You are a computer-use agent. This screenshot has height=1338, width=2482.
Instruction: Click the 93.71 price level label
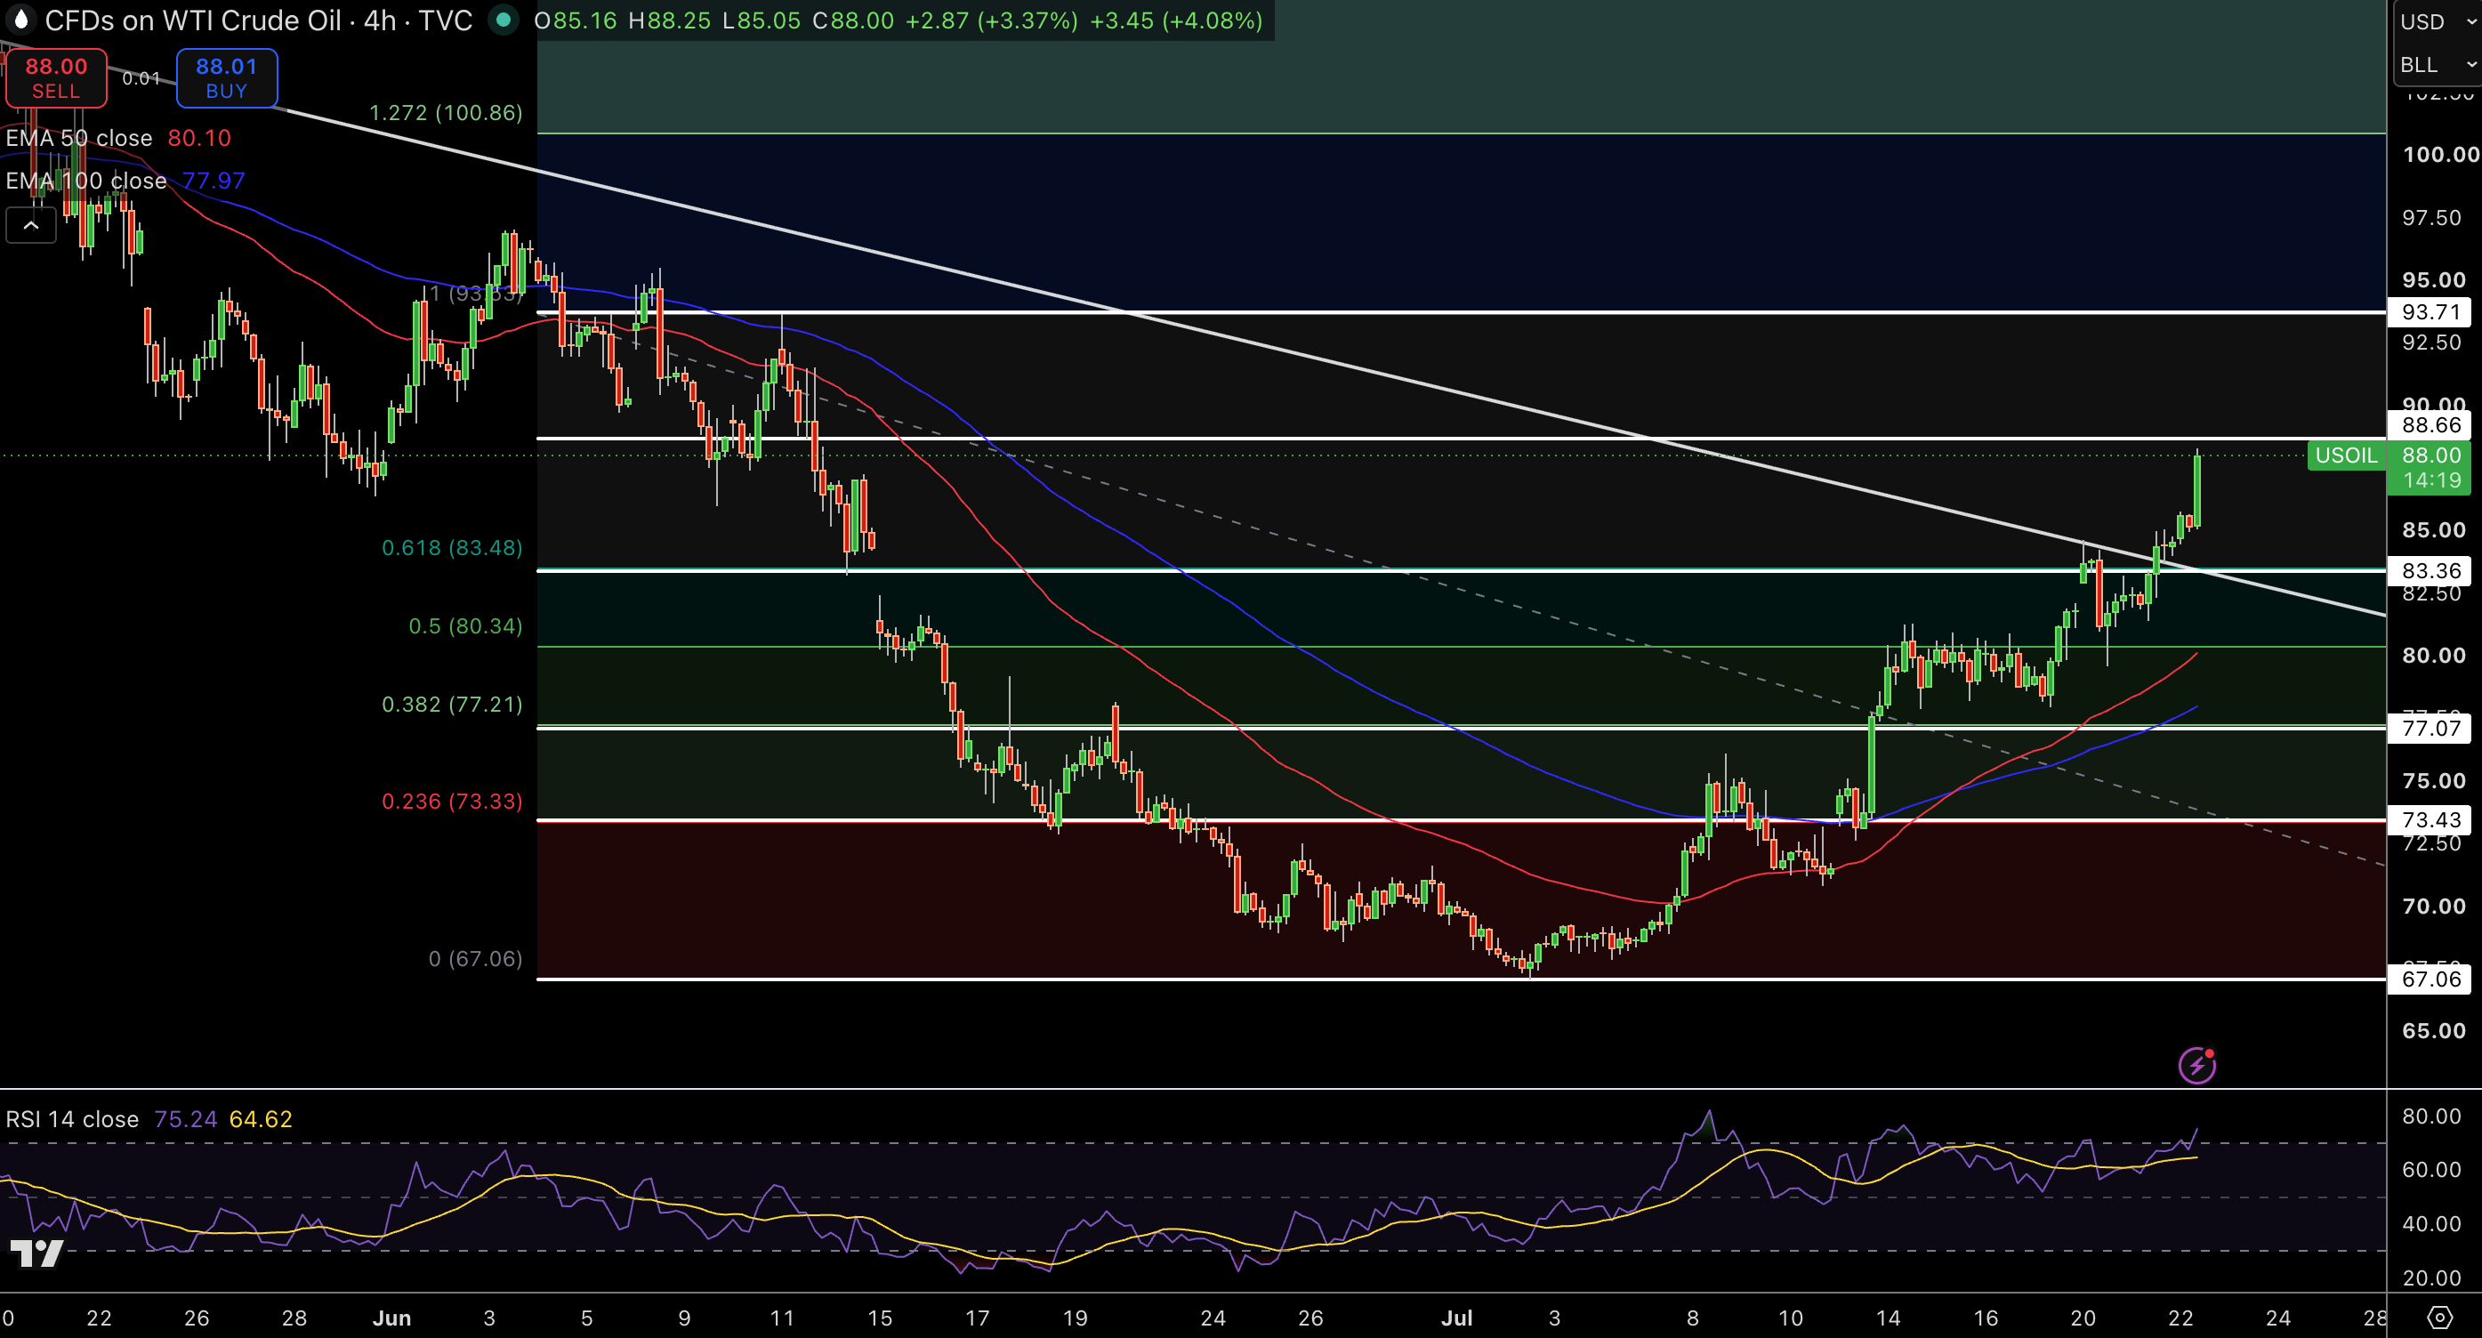click(x=2431, y=311)
